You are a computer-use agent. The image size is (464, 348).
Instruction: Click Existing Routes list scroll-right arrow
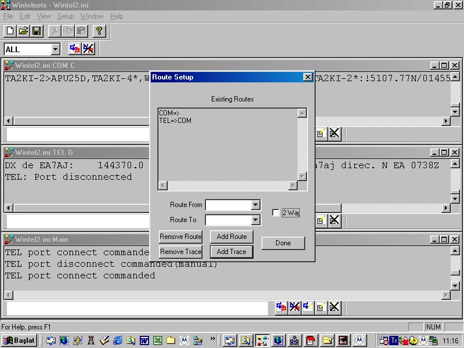pyautogui.click(x=293, y=185)
